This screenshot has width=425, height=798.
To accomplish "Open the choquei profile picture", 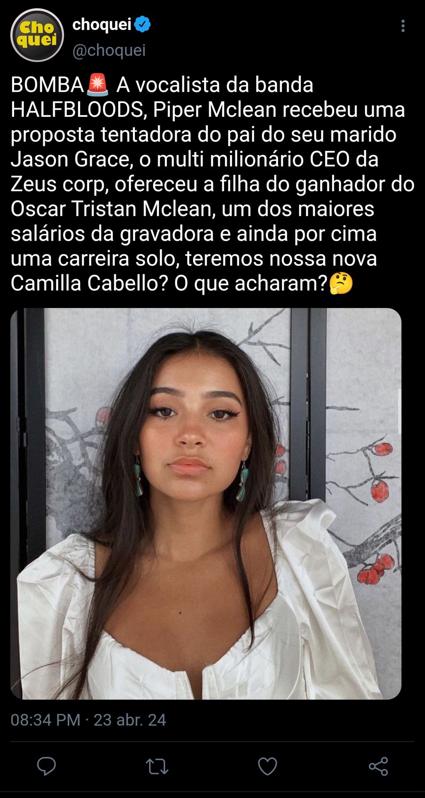I will 37,35.
